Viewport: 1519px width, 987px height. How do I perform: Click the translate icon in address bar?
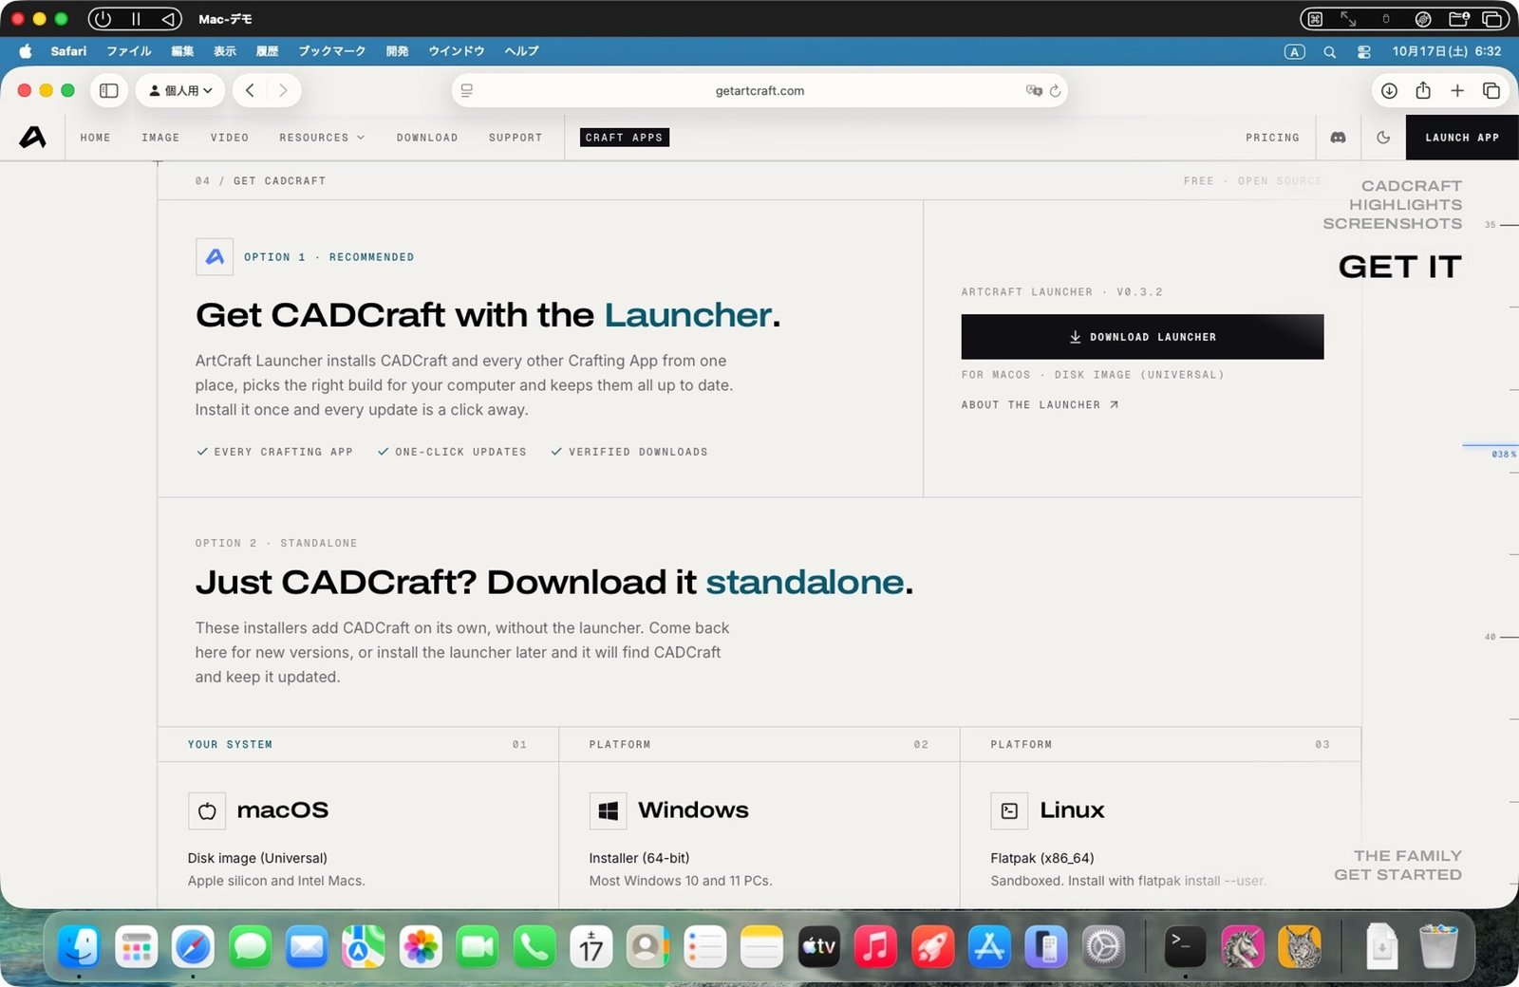[1034, 91]
